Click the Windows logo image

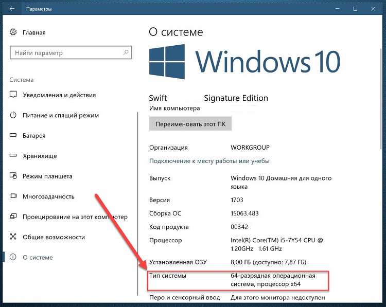point(167,62)
